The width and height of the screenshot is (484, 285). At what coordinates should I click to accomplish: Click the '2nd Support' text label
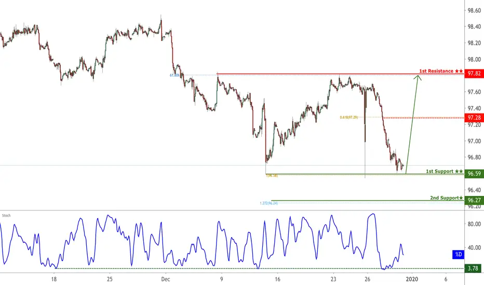coord(446,198)
